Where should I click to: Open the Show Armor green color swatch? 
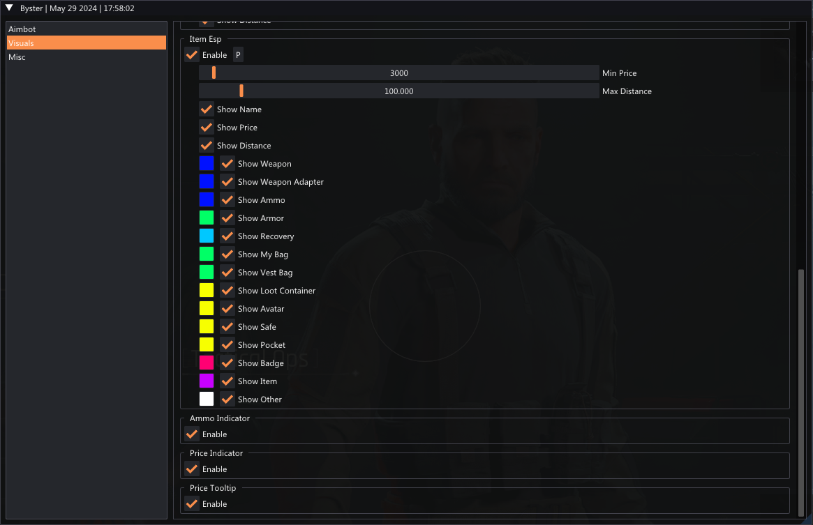(207, 218)
